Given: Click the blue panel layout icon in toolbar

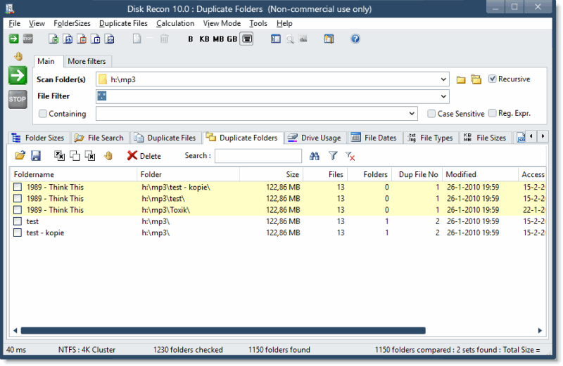Looking at the screenshot, I should pyautogui.click(x=275, y=39).
